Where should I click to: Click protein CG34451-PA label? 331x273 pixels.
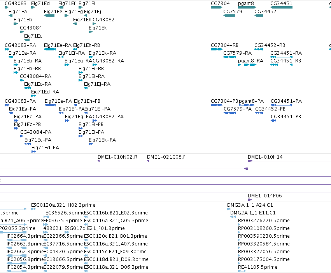tap(286, 101)
